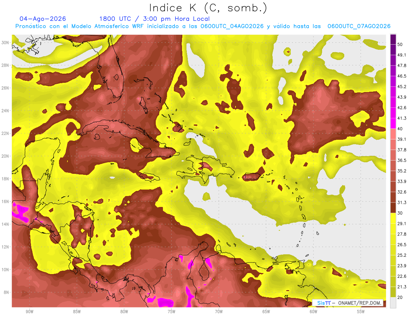
Task: Click the longitude label '65W'
Action: 266,312
